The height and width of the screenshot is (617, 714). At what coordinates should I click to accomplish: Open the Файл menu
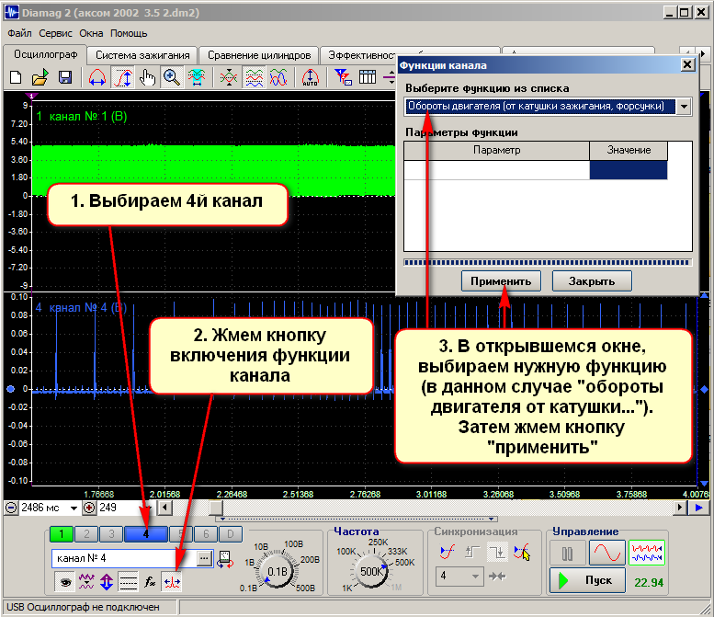coord(19,33)
